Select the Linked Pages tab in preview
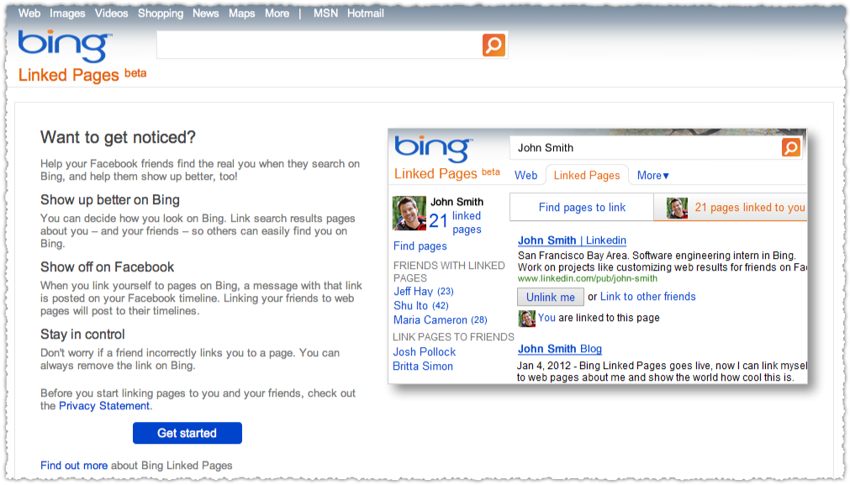 [x=587, y=176]
